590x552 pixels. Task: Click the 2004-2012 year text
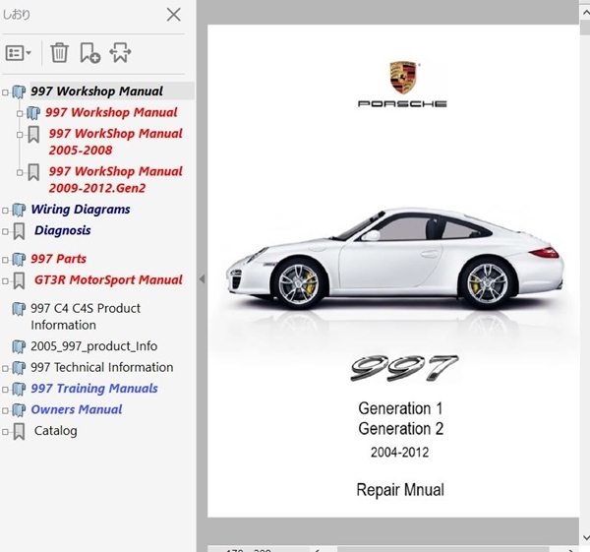[x=399, y=452]
